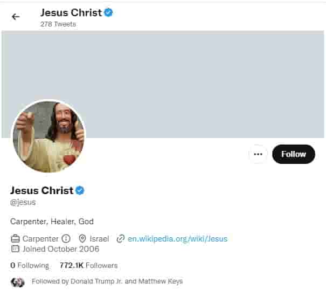Click verified badge next to profile name
326x296 pixels.
tap(80, 190)
